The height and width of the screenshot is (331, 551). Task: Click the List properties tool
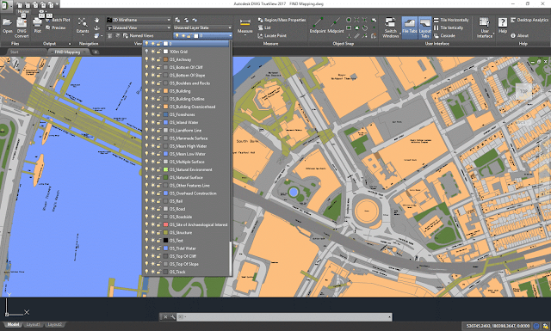pyautogui.click(x=264, y=28)
